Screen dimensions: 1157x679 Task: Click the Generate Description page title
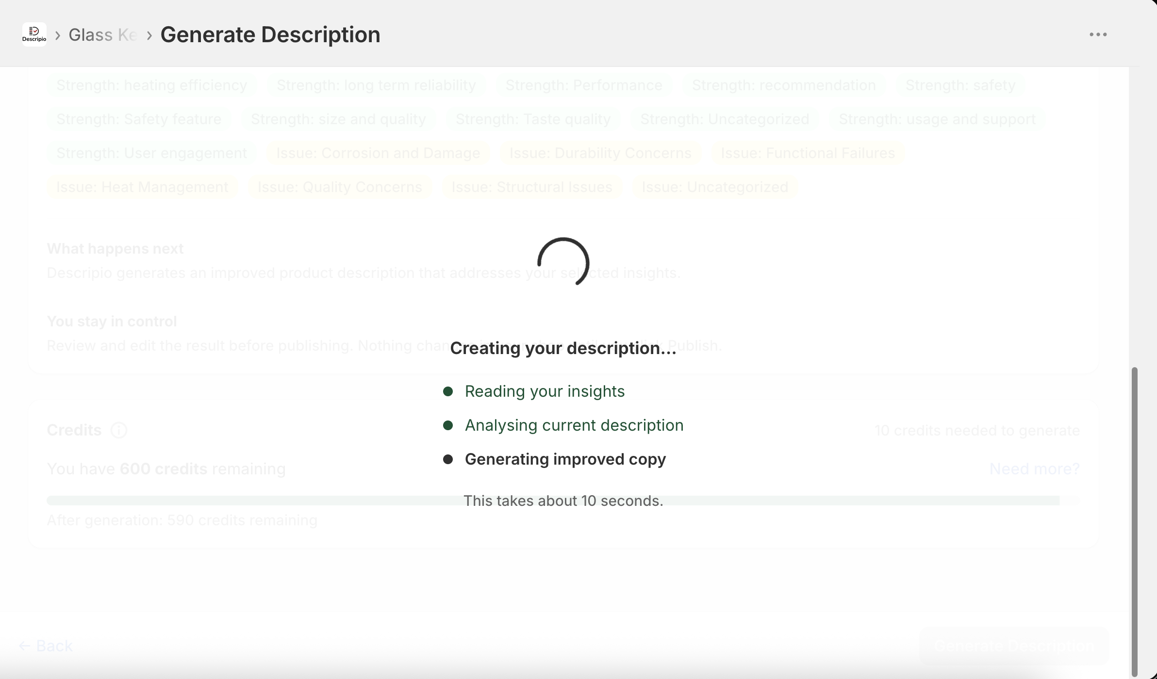270,35
